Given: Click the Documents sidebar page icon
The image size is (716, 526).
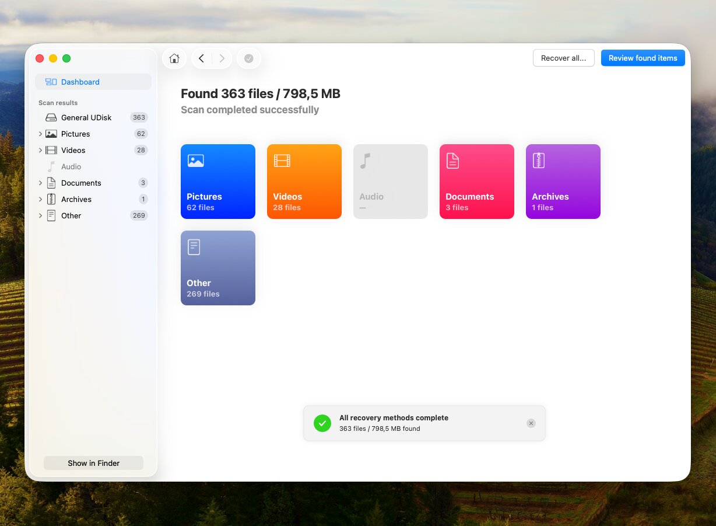Looking at the screenshot, I should (x=51, y=183).
